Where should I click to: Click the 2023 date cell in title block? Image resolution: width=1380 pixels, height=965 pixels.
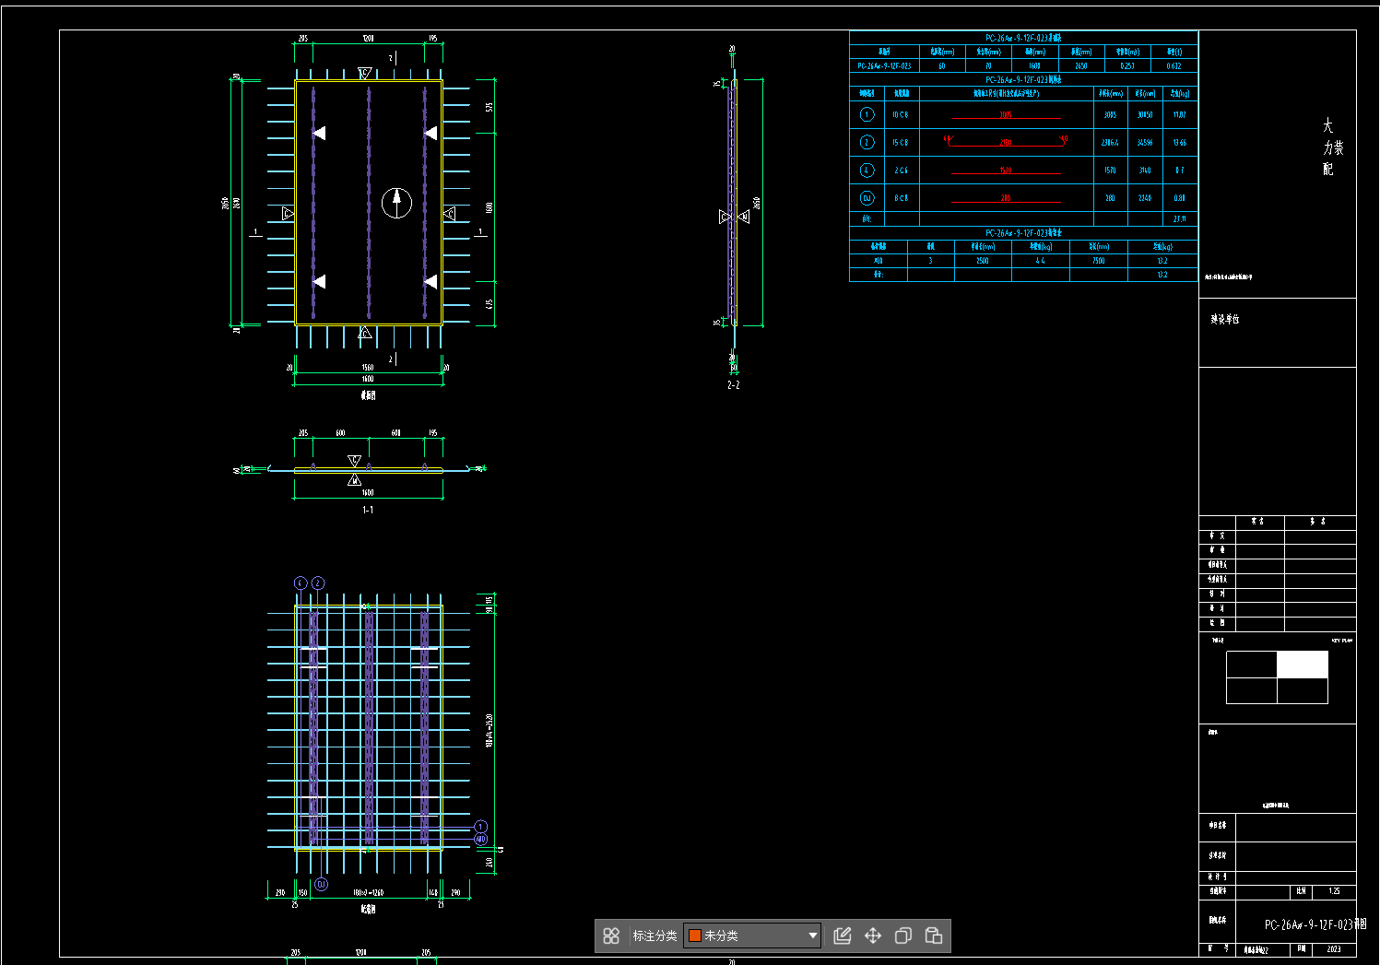1334,948
